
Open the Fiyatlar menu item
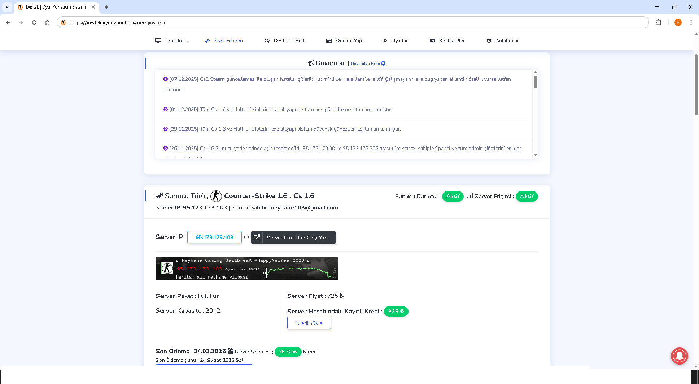click(396, 41)
